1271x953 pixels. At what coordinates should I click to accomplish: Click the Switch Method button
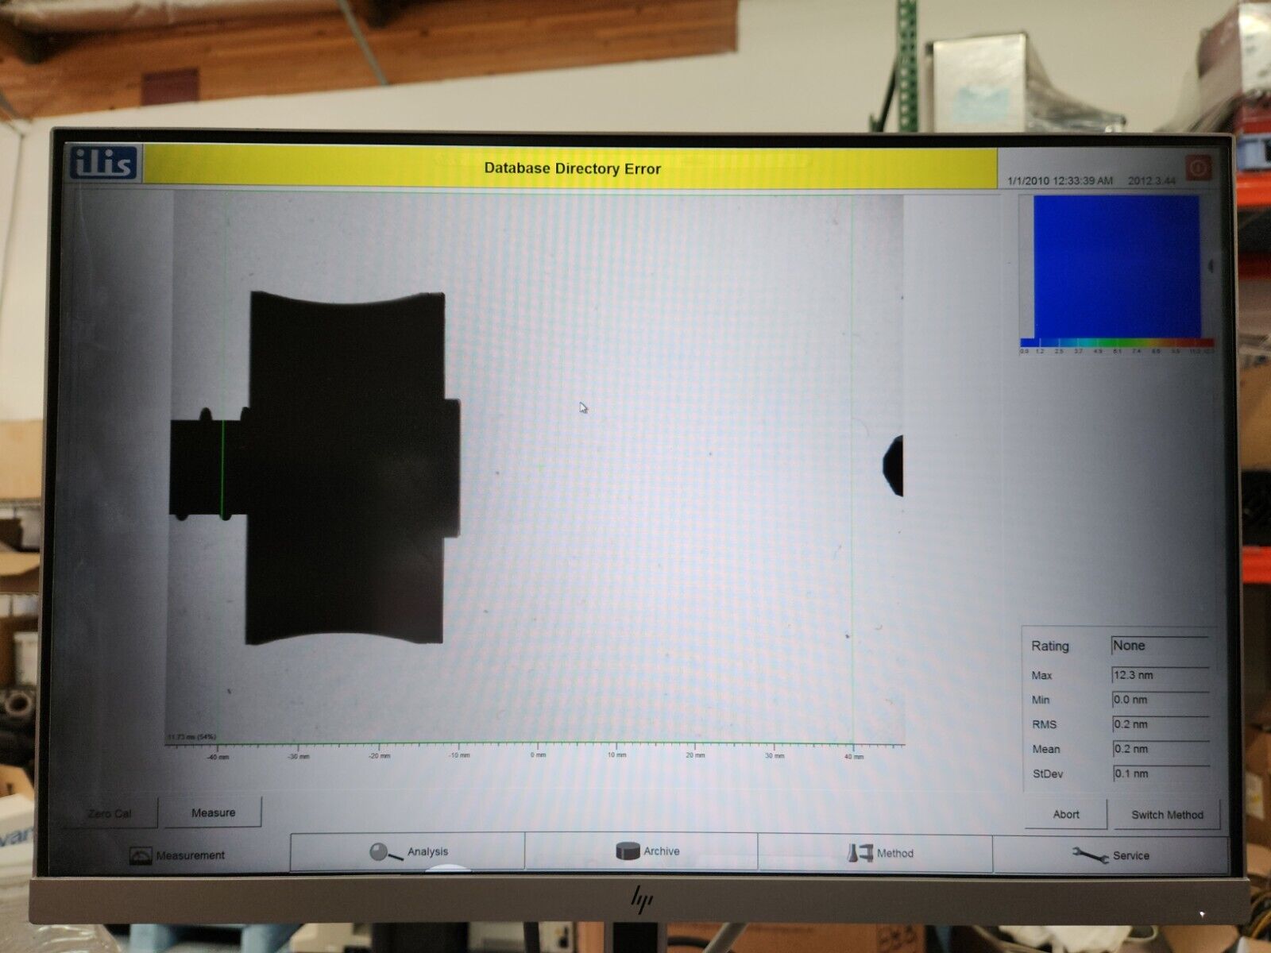[1166, 815]
